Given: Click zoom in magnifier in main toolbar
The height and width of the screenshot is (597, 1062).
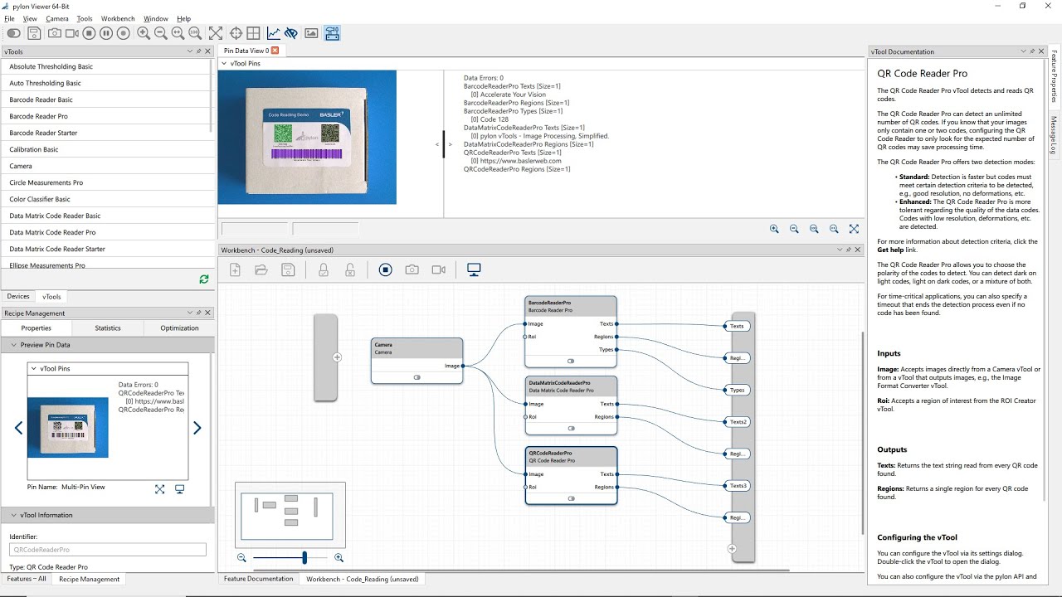Looking at the screenshot, I should [144, 33].
